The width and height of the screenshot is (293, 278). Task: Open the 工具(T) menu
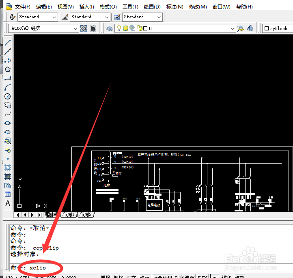tap(130, 7)
